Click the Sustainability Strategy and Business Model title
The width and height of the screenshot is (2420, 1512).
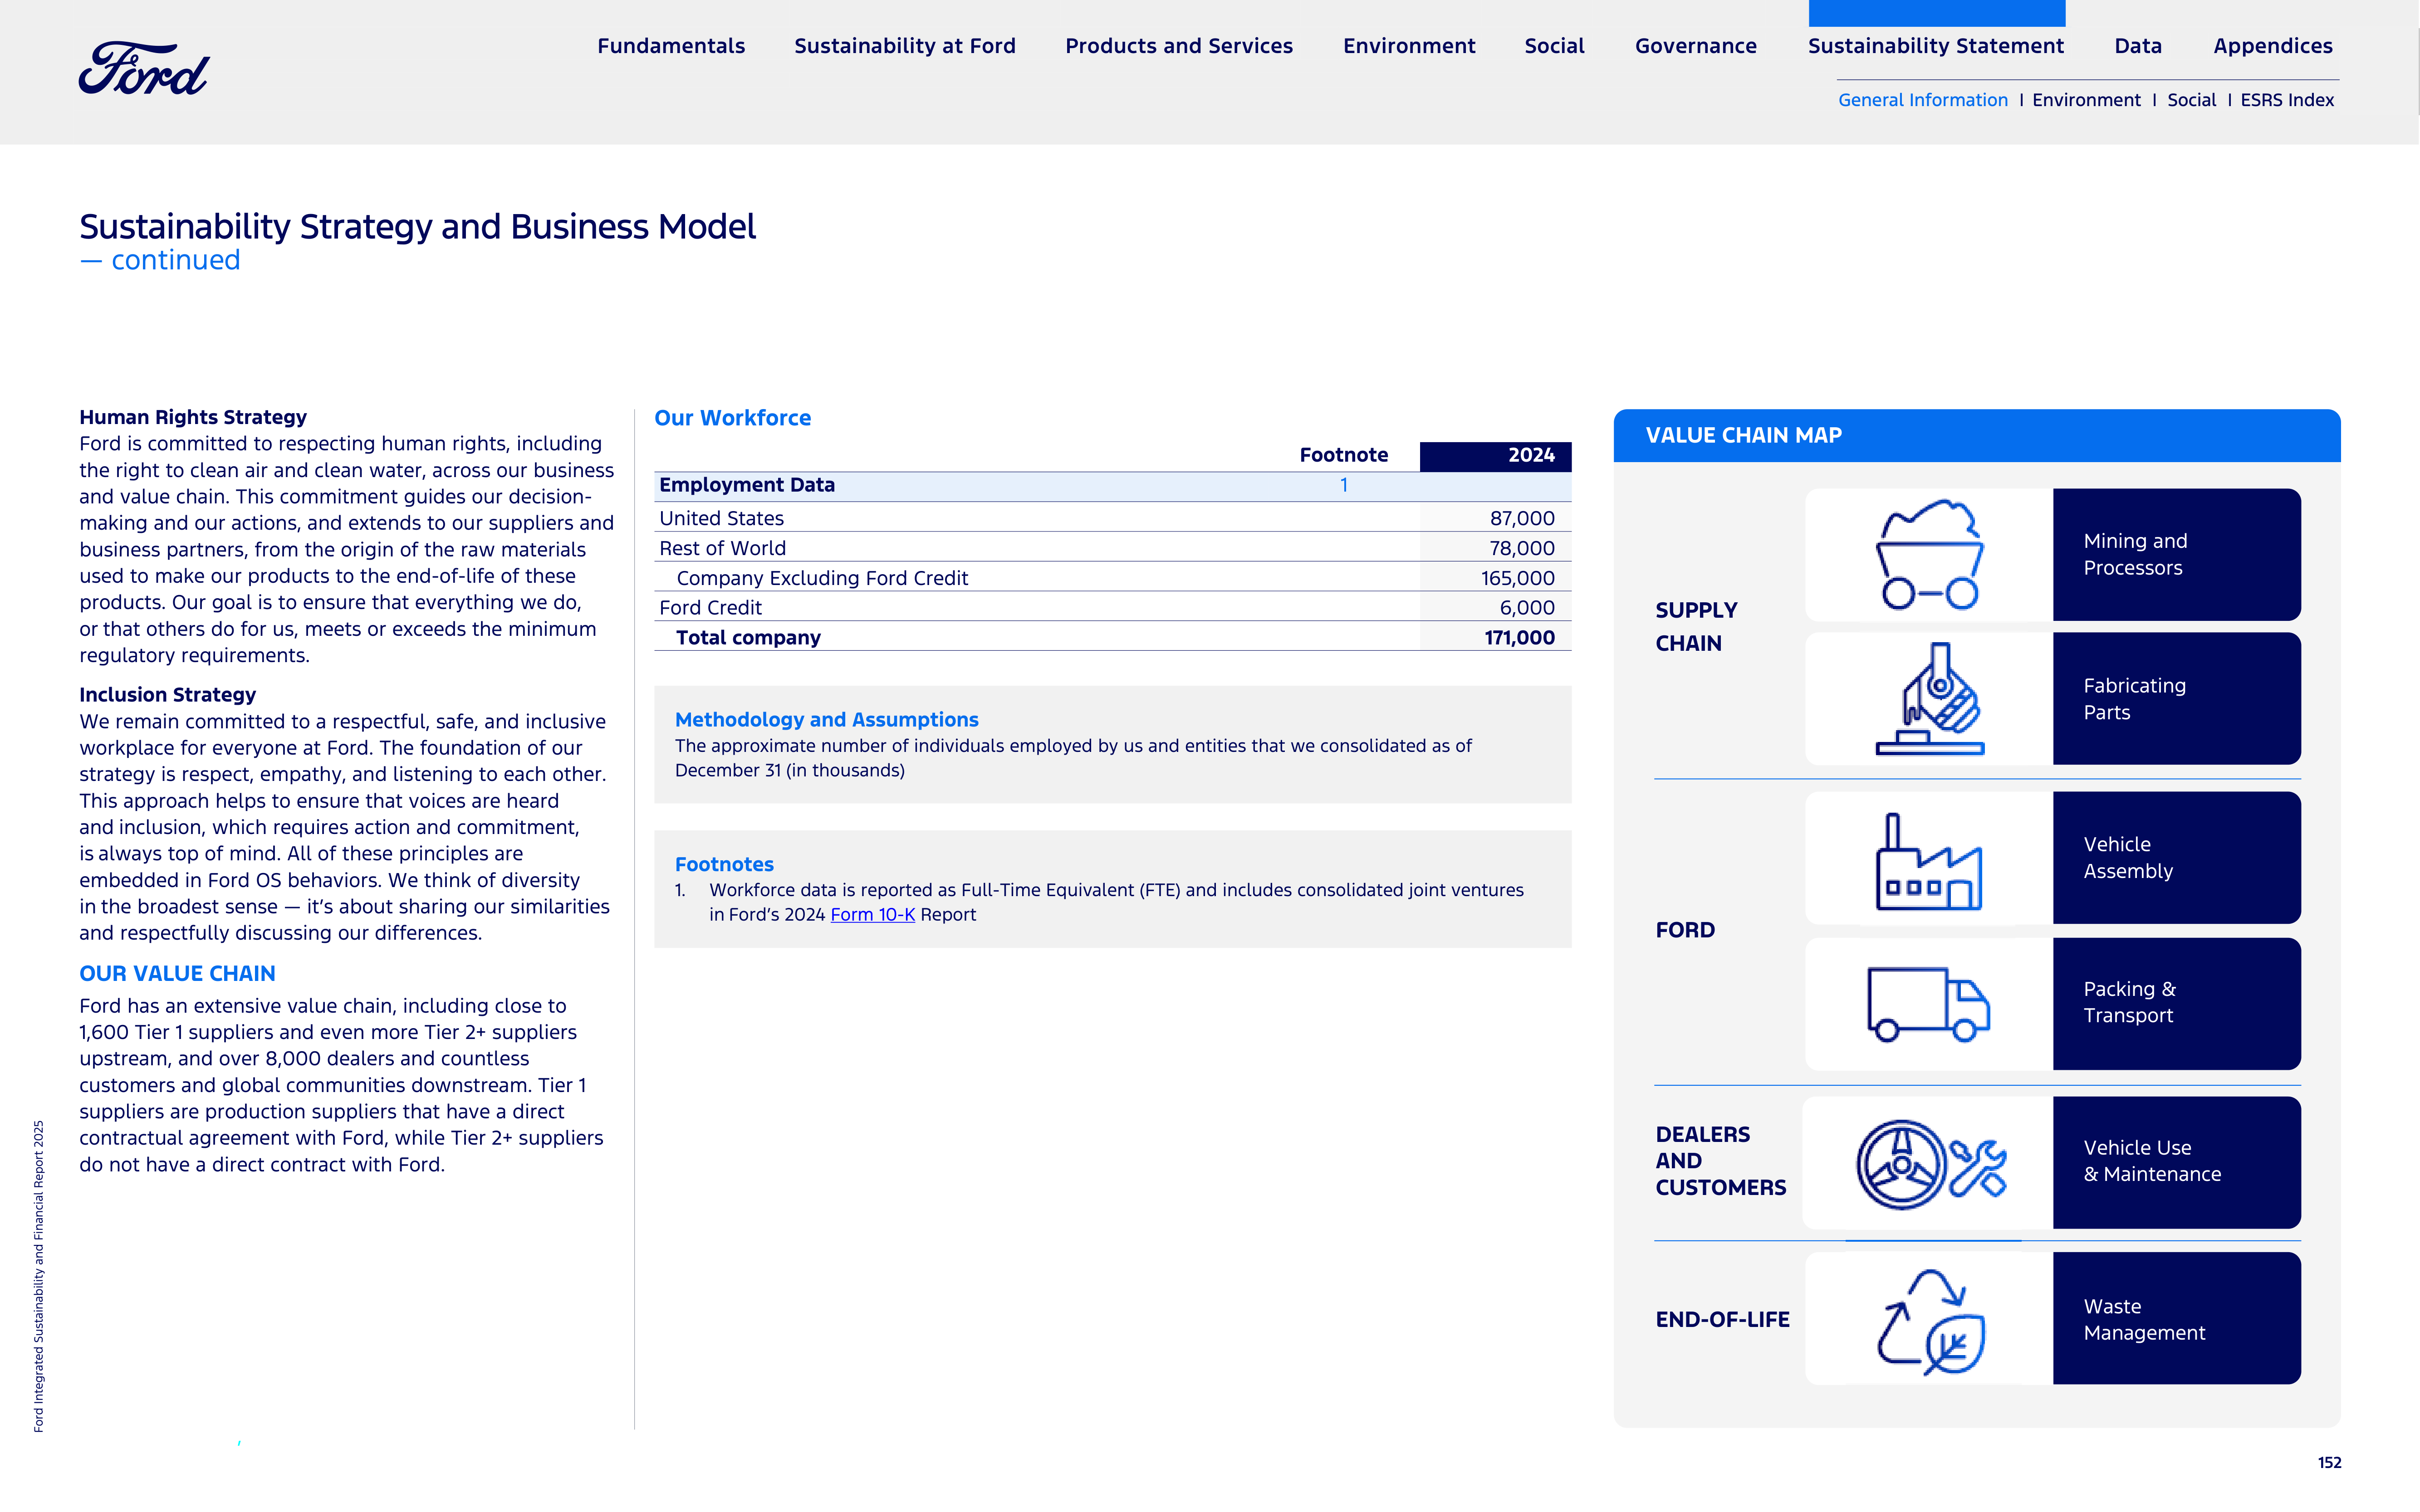[x=417, y=227]
